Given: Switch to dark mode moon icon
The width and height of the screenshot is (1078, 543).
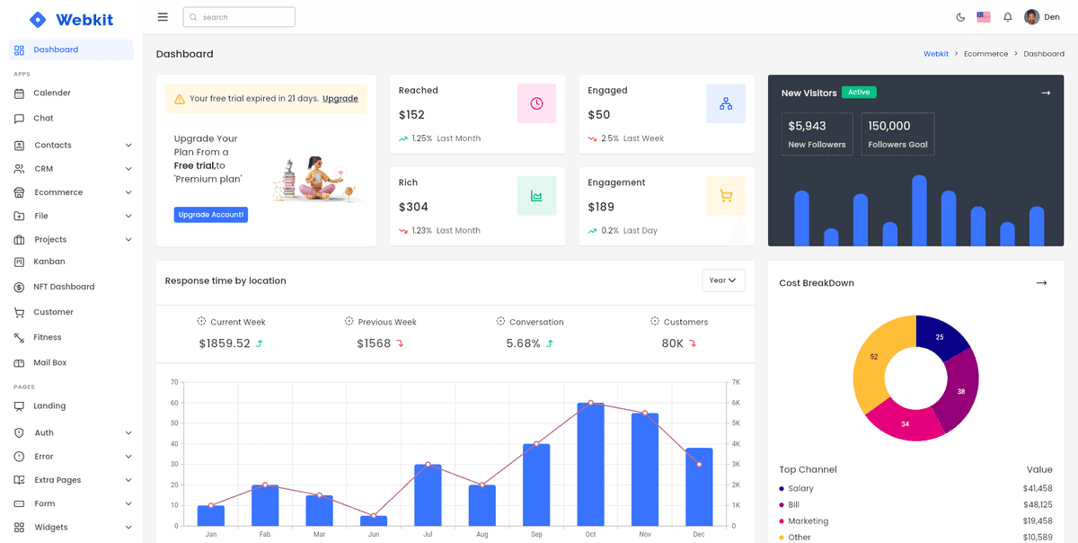Looking at the screenshot, I should coord(960,17).
